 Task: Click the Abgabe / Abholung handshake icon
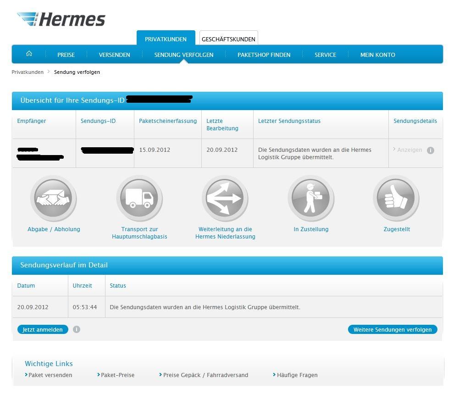pyautogui.click(x=53, y=198)
